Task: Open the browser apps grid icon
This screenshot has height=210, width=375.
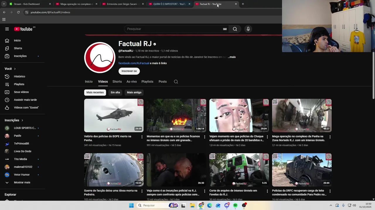Action: (4, 20)
